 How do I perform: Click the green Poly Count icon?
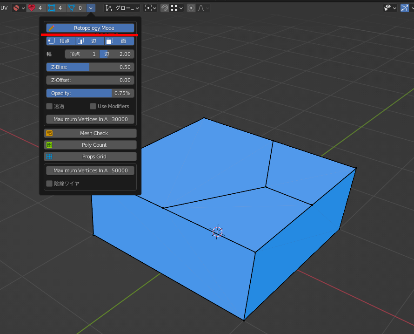(49, 145)
